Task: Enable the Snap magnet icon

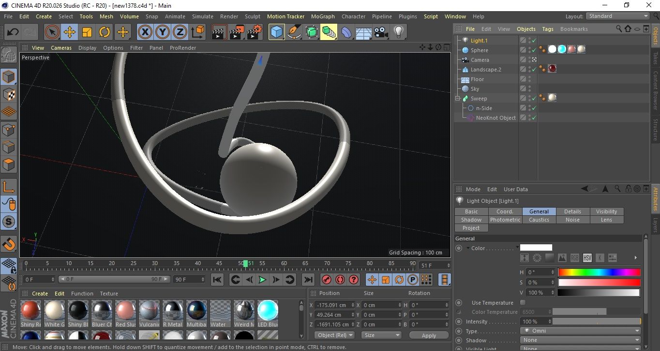Action: (9, 244)
